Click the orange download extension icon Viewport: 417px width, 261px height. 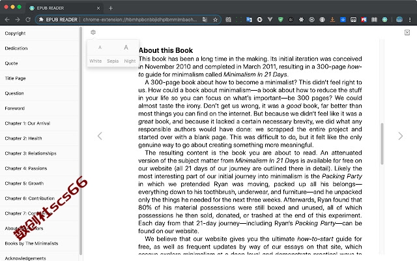(332, 20)
